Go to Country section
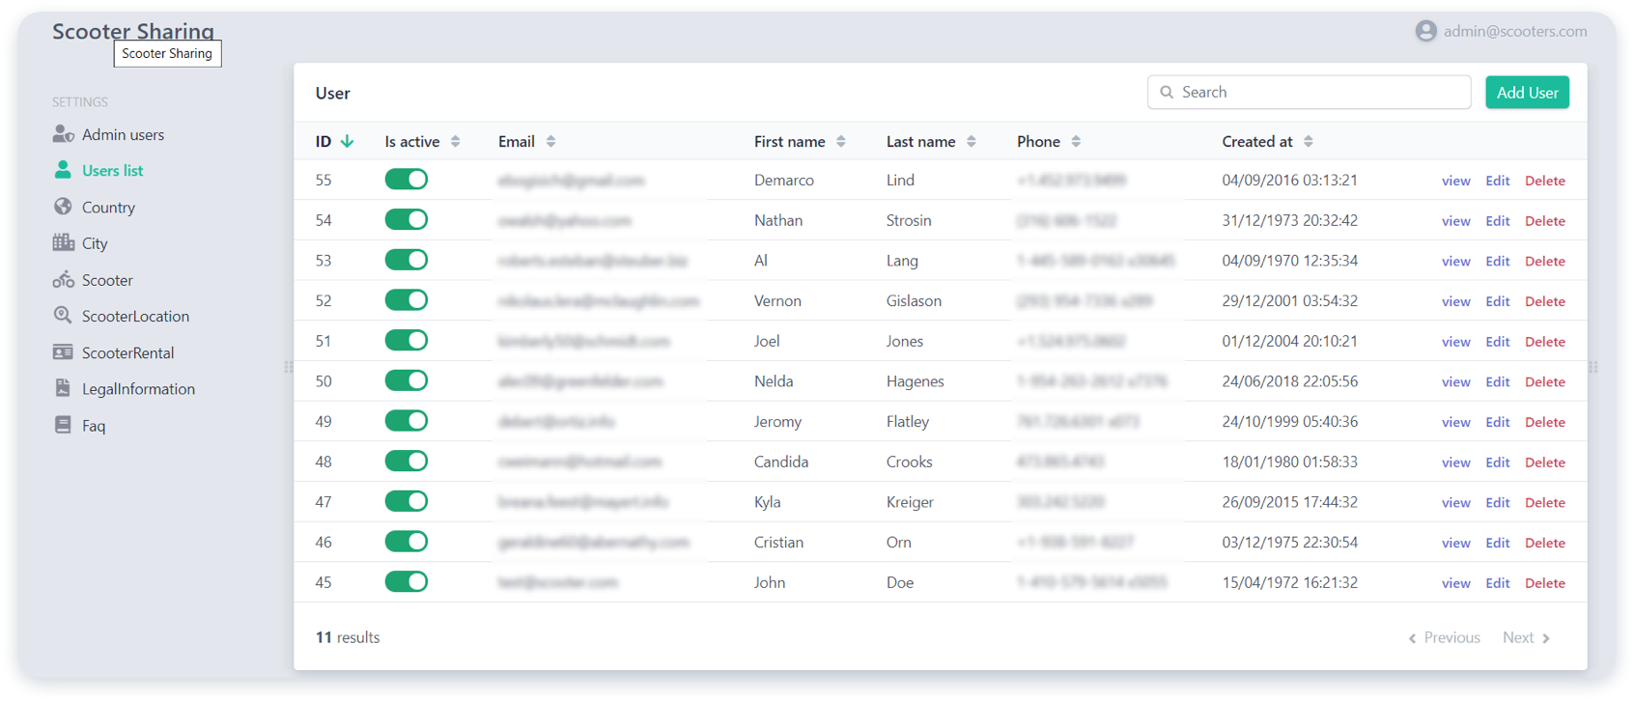This screenshot has height=701, width=1634. 108,207
